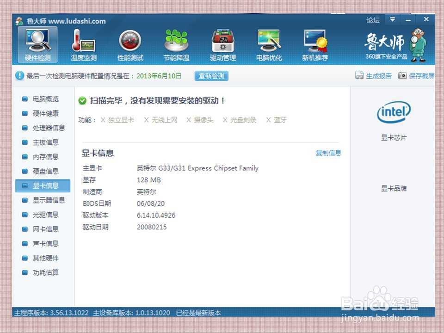
Task: Click the blue info icon beside last detection text
Action: pos(19,75)
